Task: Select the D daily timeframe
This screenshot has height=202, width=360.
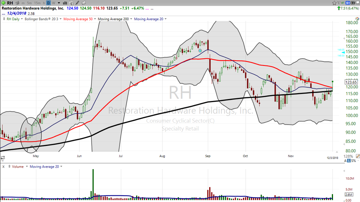Action: tap(48, 3)
